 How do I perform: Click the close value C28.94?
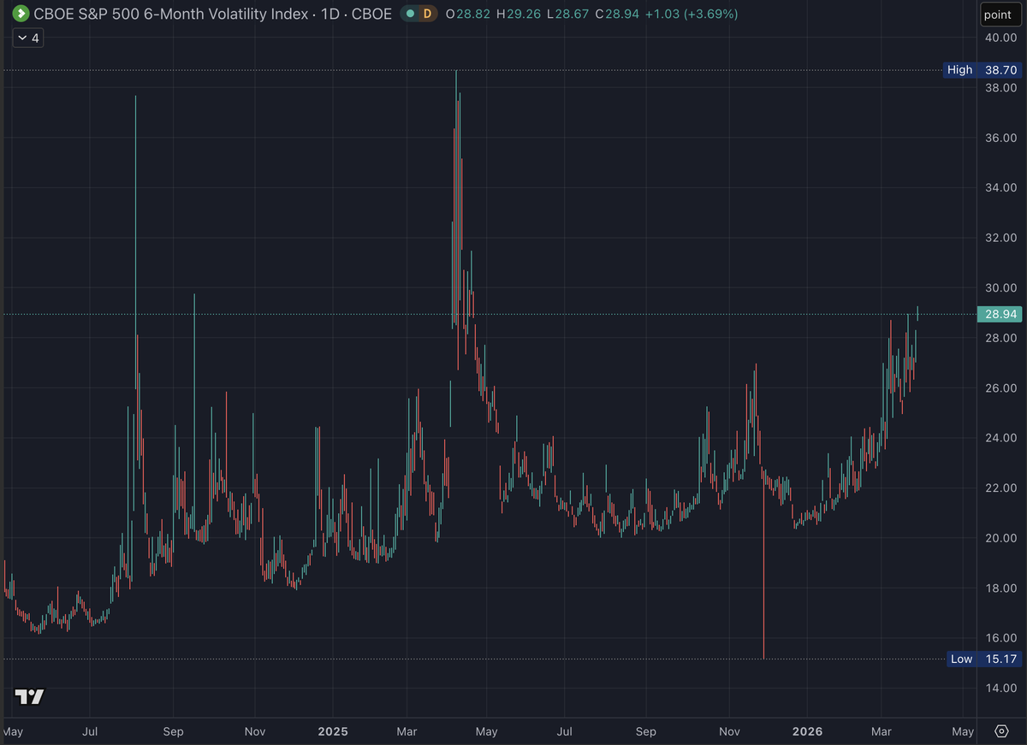click(x=617, y=14)
